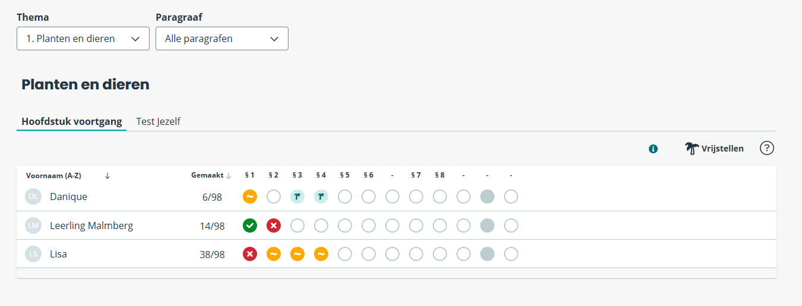802x306 pixels.
Task: Open the Paragraaf dropdown showing Alle paragrafen
Action: point(222,38)
